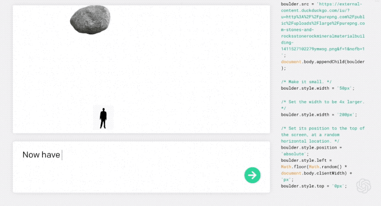Focus the 'Now have' text input field

click(x=141, y=167)
